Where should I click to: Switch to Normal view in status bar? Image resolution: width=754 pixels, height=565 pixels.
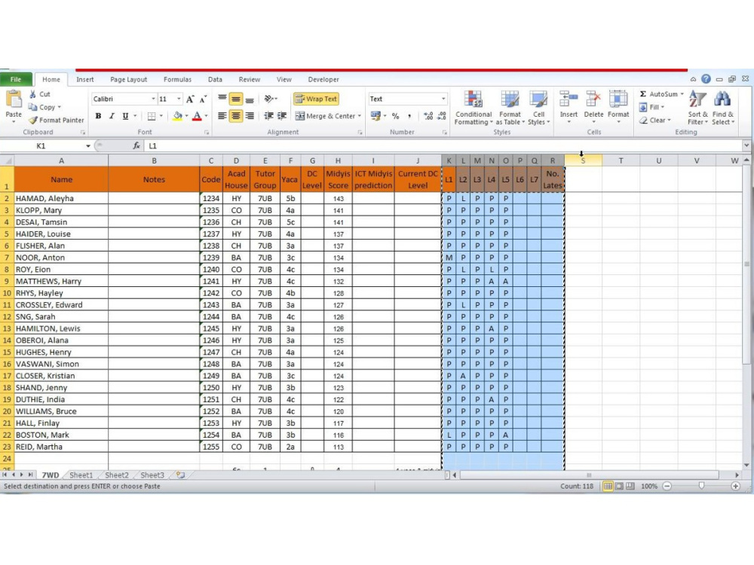(608, 486)
